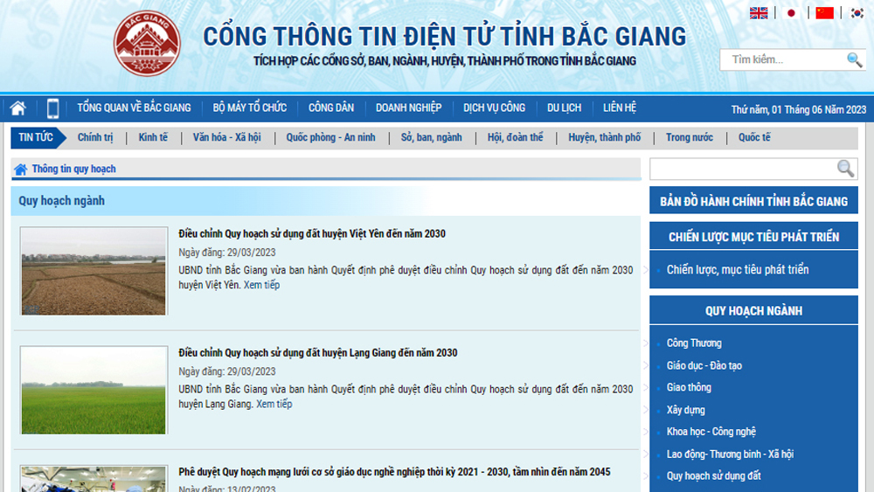Click the magnifier icon in top search box
The width and height of the screenshot is (874, 492).
854,59
